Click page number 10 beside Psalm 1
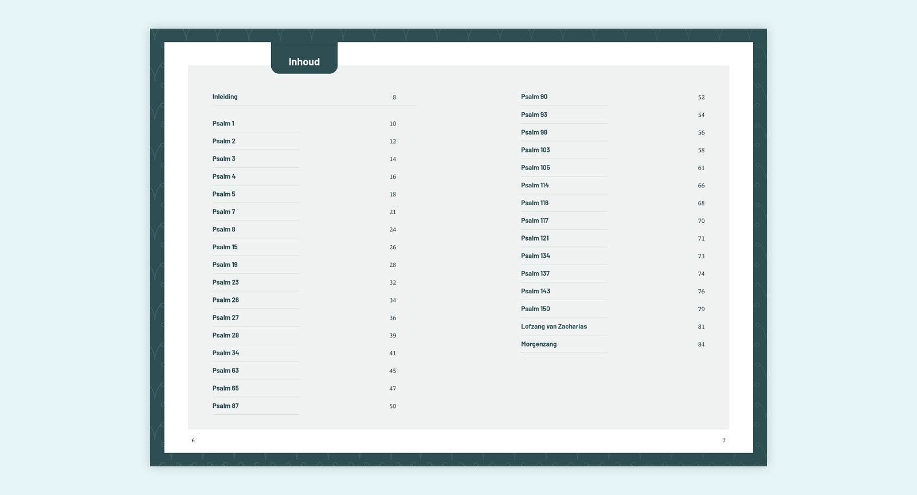The width and height of the screenshot is (917, 495). pos(393,124)
